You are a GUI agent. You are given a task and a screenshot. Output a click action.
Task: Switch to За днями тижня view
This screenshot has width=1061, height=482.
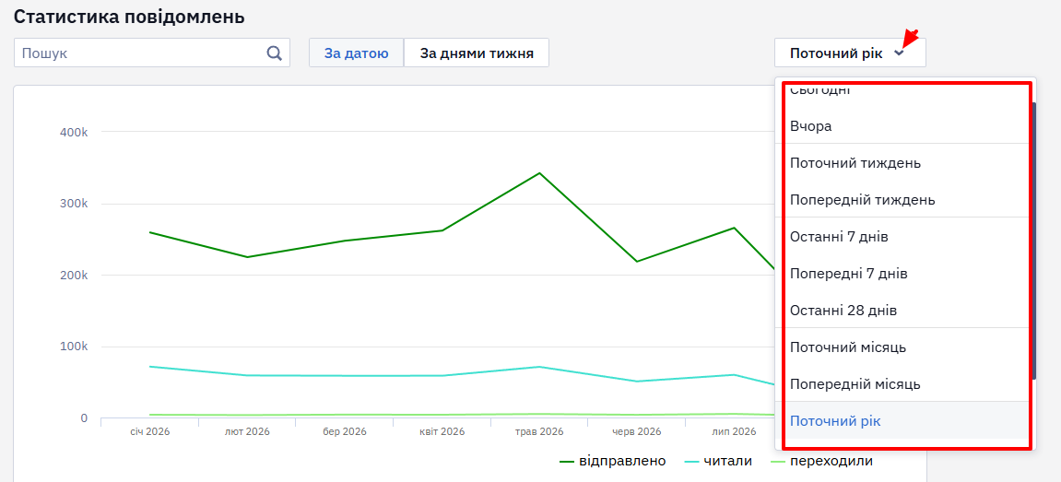pyautogui.click(x=477, y=53)
